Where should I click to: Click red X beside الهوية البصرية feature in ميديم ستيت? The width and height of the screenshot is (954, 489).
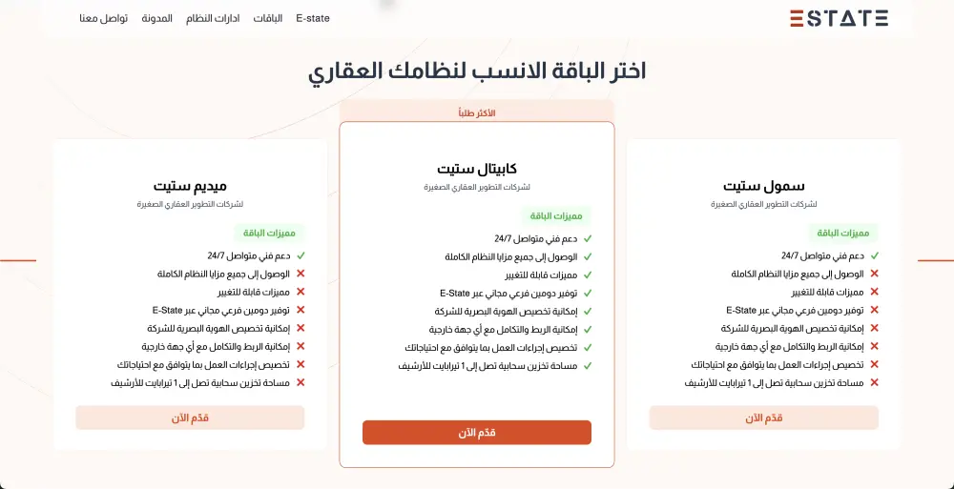coord(301,328)
